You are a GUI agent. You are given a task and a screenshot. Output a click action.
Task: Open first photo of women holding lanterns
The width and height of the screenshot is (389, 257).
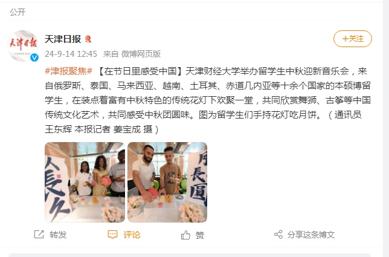click(85, 182)
